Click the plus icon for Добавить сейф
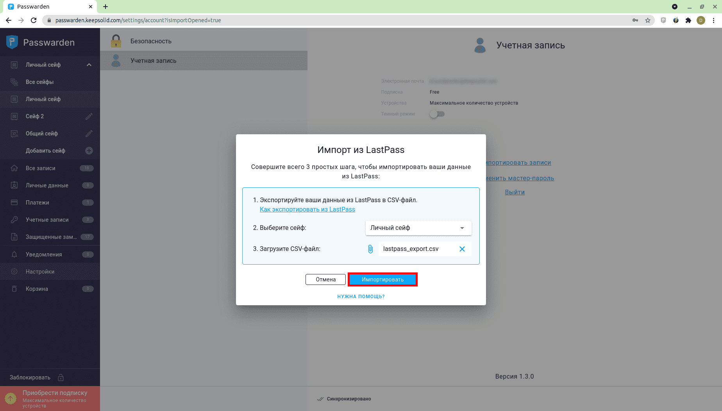Viewport: 722px width, 411px height. pos(89,151)
